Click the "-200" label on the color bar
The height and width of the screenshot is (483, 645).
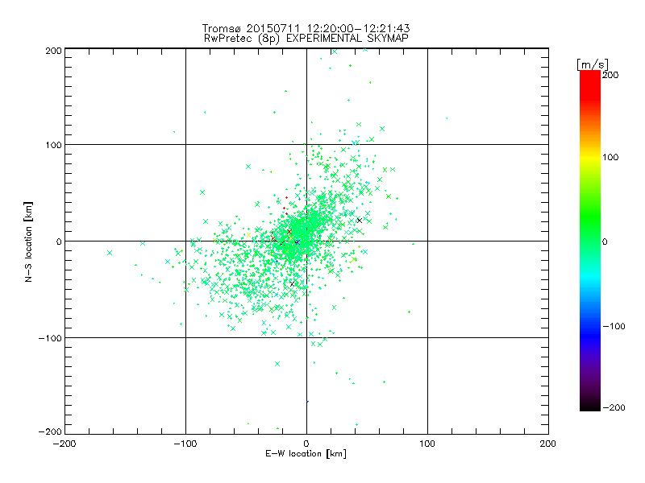coord(614,407)
